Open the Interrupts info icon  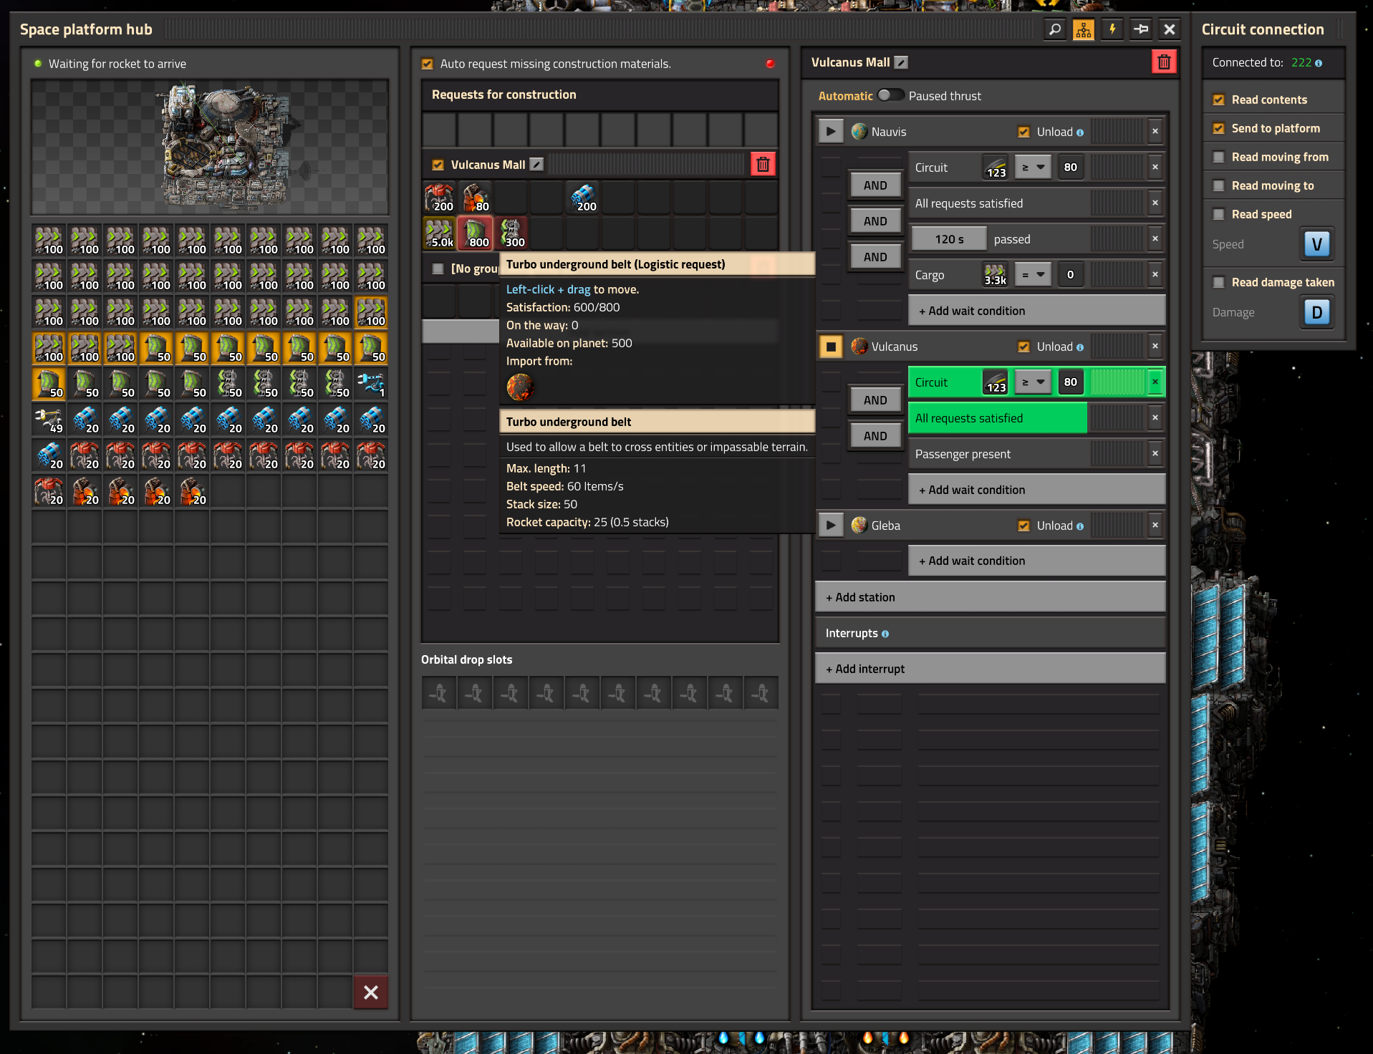pos(885,634)
